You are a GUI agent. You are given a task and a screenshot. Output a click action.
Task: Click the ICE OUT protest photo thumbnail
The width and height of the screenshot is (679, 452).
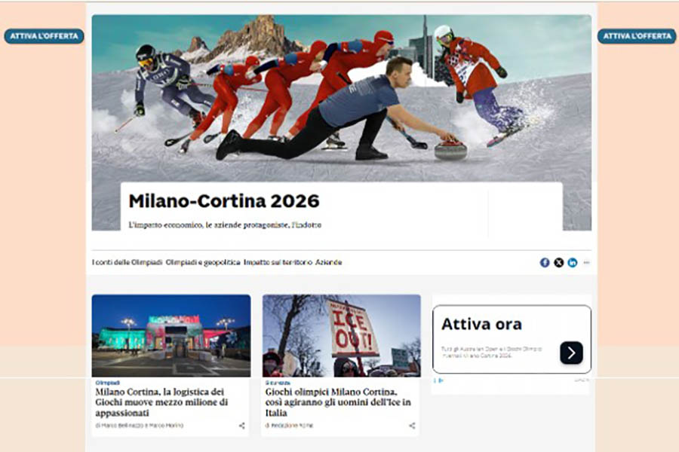(342, 336)
